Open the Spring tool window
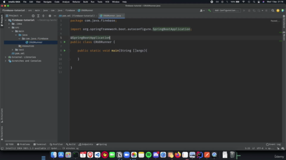The height and width of the screenshot is (160, 286). (x=101, y=144)
